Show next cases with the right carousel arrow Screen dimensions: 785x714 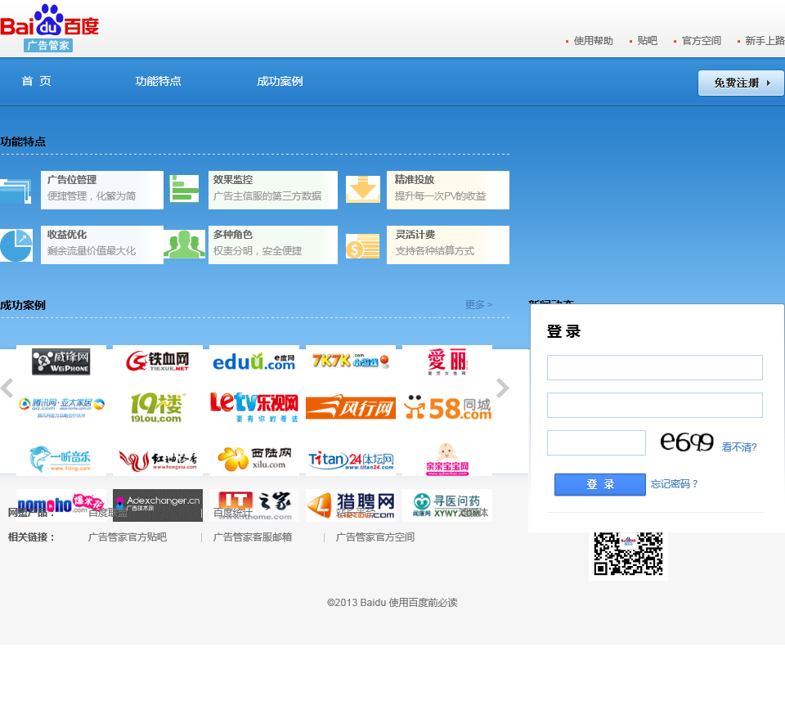click(503, 388)
